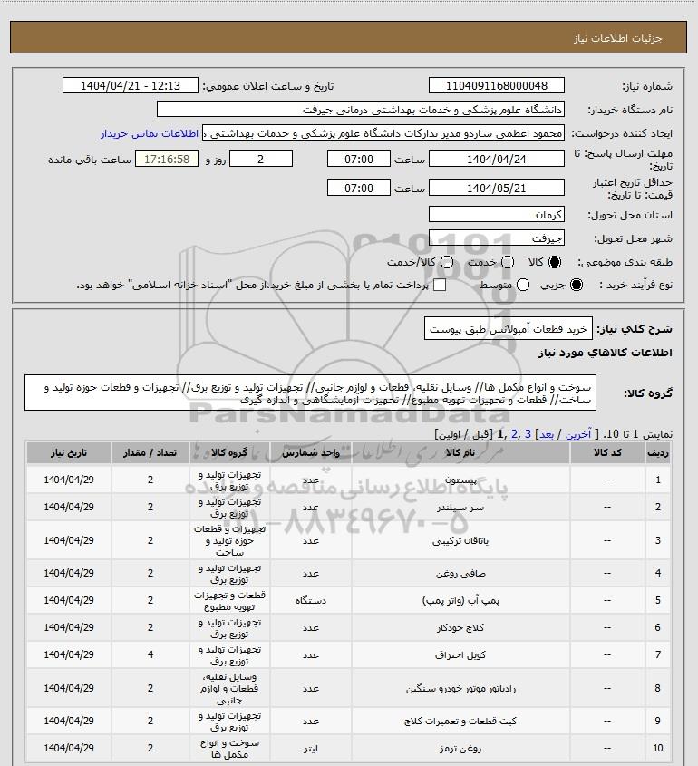Click the سر سیلندر item name
698x766 pixels.
tap(460, 508)
